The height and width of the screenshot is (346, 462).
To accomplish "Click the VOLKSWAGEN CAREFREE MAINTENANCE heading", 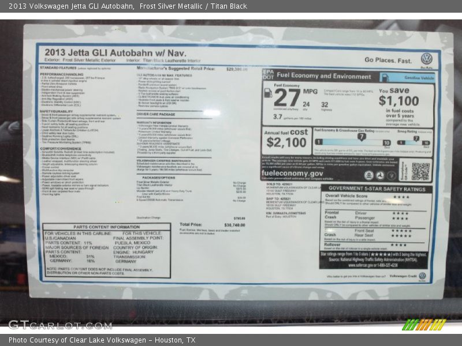I will coord(164,161).
